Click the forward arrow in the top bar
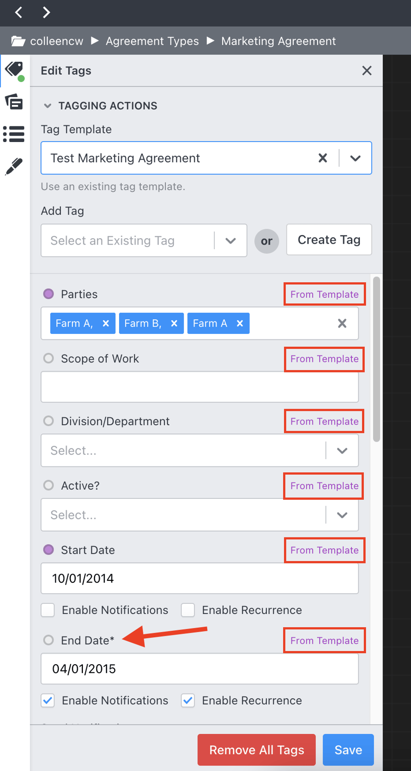Viewport: 411px width, 771px height. (46, 12)
